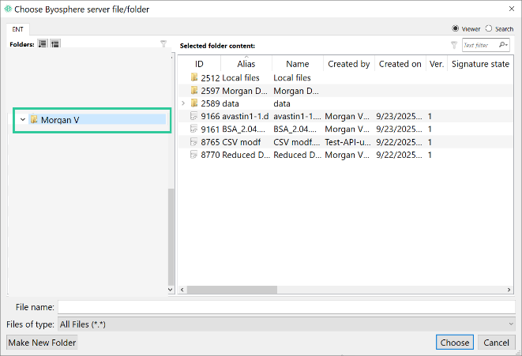The height and width of the screenshot is (356, 522).
Task: Click the collapse all folders icon
Action: click(55, 44)
